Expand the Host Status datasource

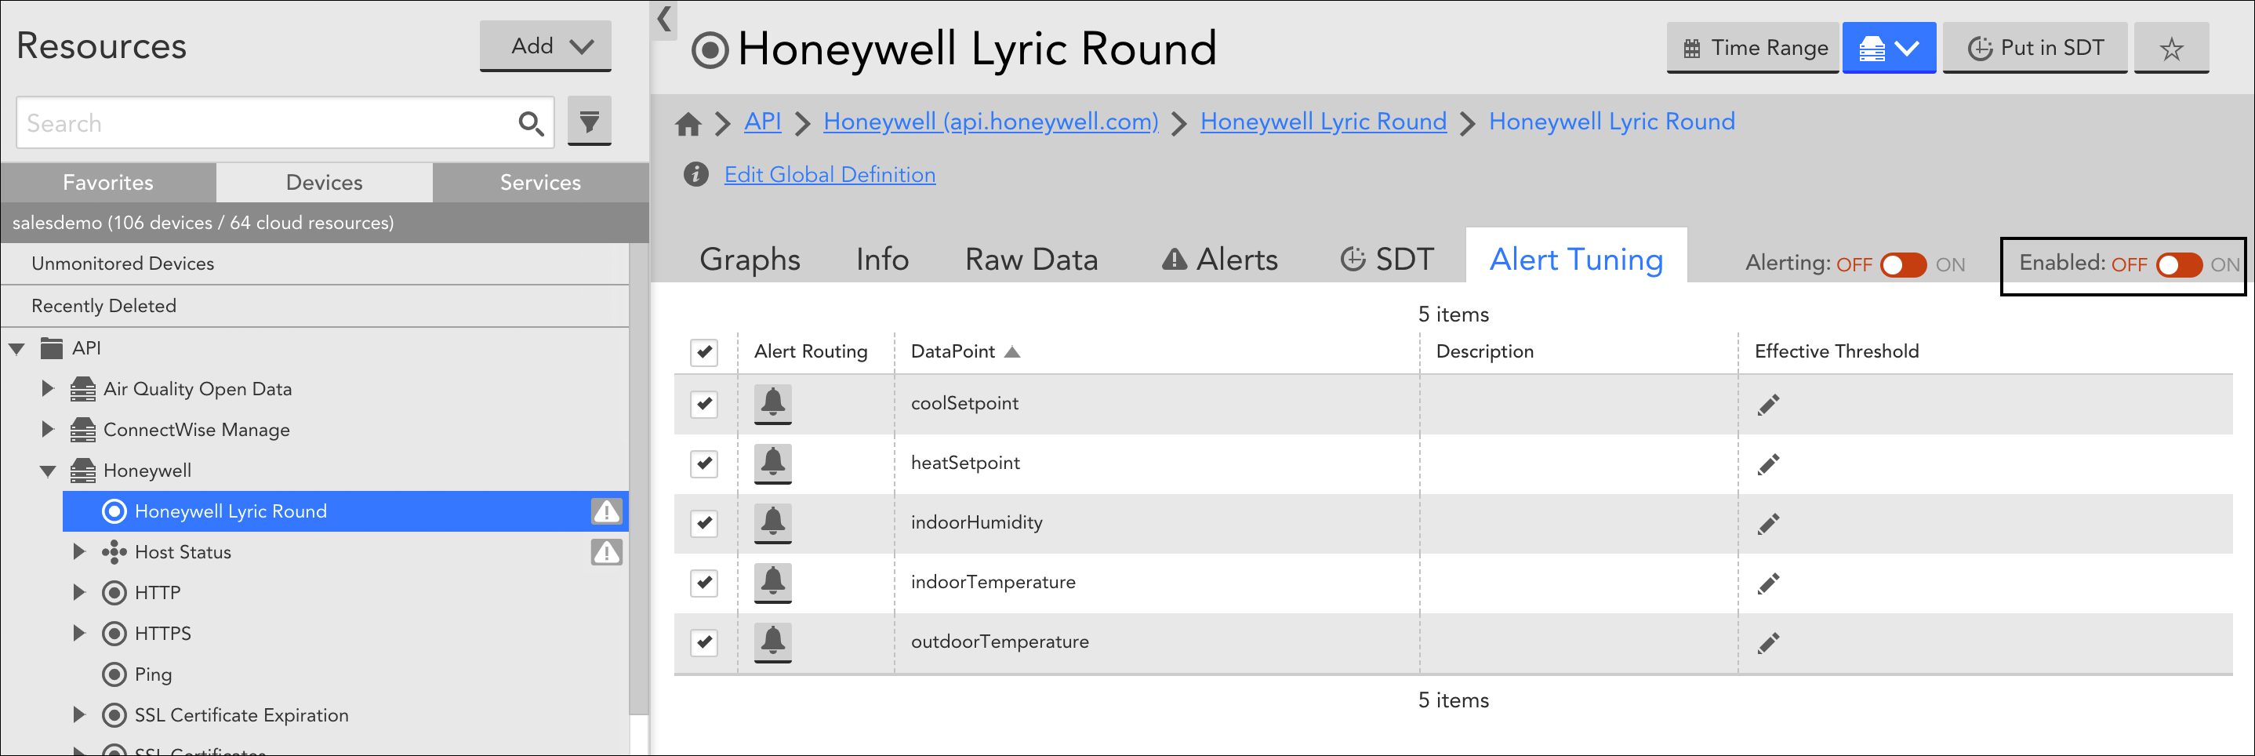[78, 552]
